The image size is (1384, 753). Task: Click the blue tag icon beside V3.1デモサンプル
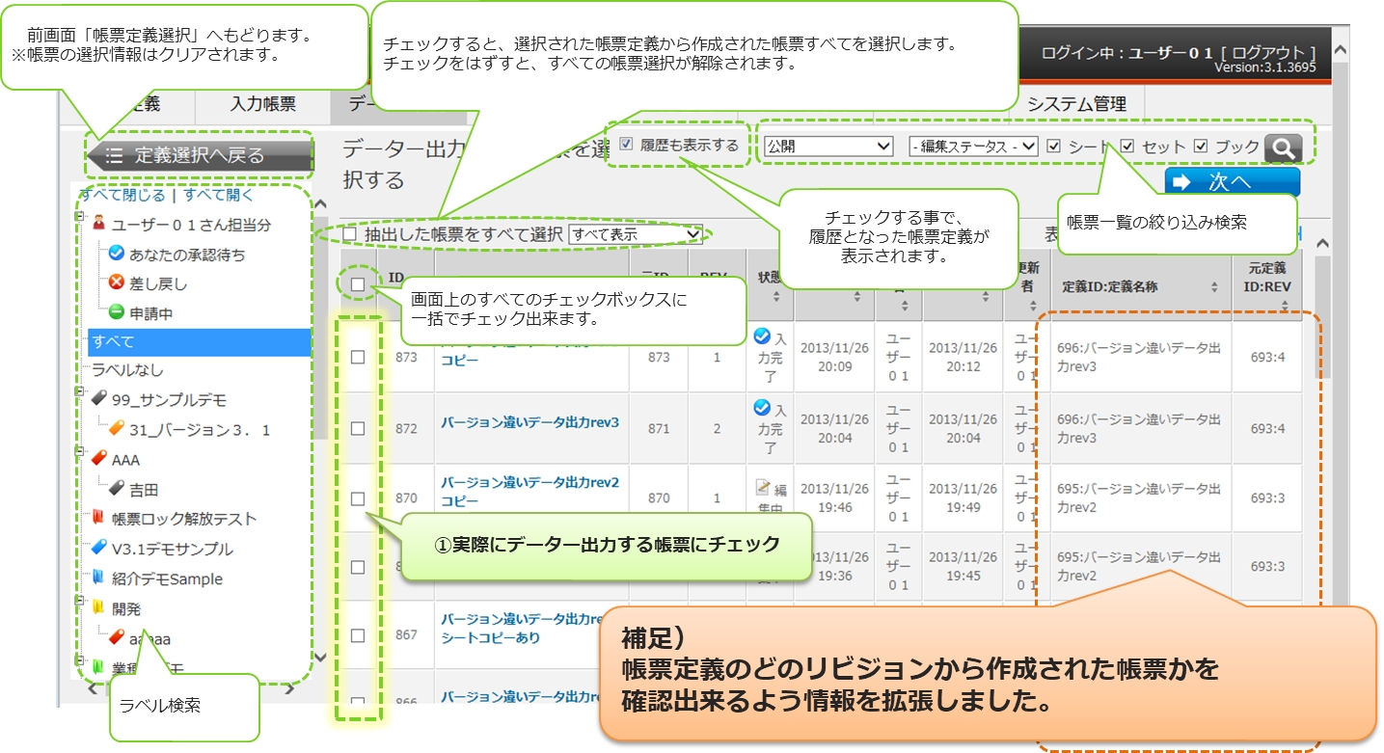(99, 548)
